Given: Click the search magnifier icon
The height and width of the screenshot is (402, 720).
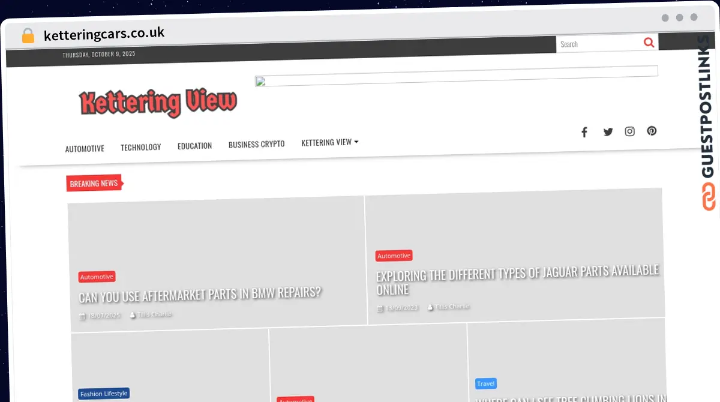Looking at the screenshot, I should point(649,43).
